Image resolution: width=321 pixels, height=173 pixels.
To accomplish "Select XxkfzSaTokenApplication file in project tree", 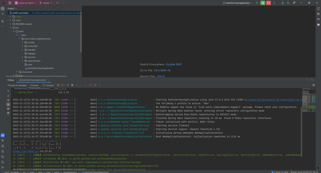I will click(40, 68).
